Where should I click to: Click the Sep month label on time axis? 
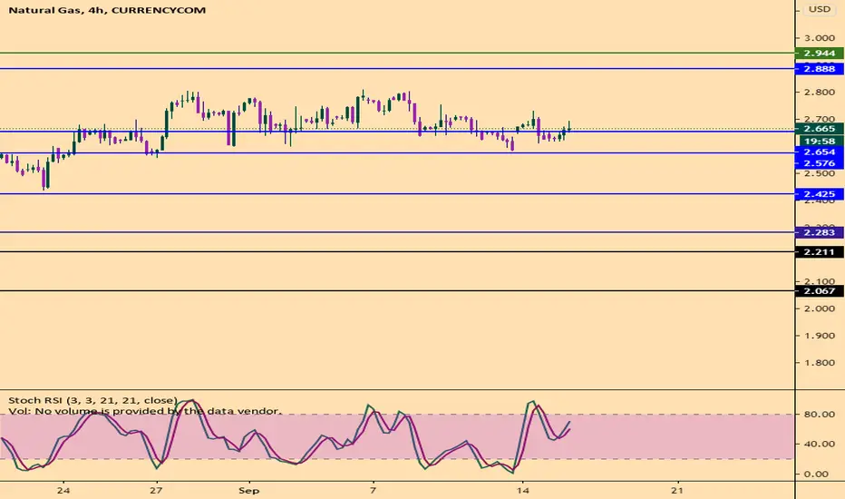[249, 490]
